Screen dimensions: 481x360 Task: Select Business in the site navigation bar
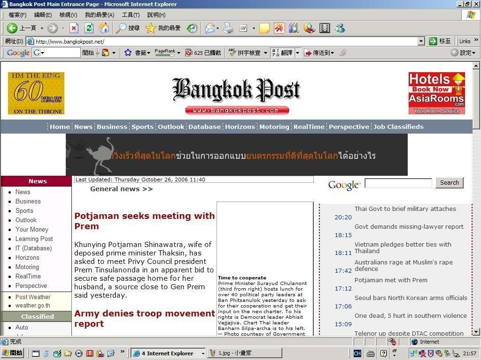coord(112,127)
